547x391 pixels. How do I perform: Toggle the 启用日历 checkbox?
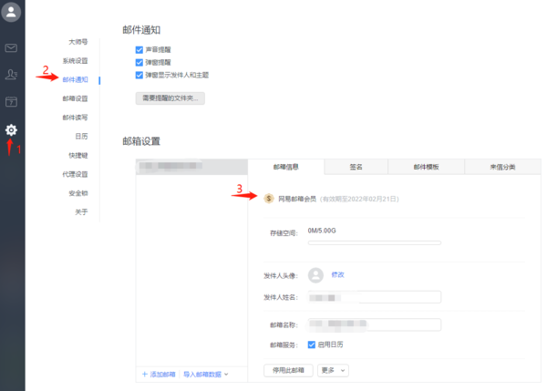(312, 345)
